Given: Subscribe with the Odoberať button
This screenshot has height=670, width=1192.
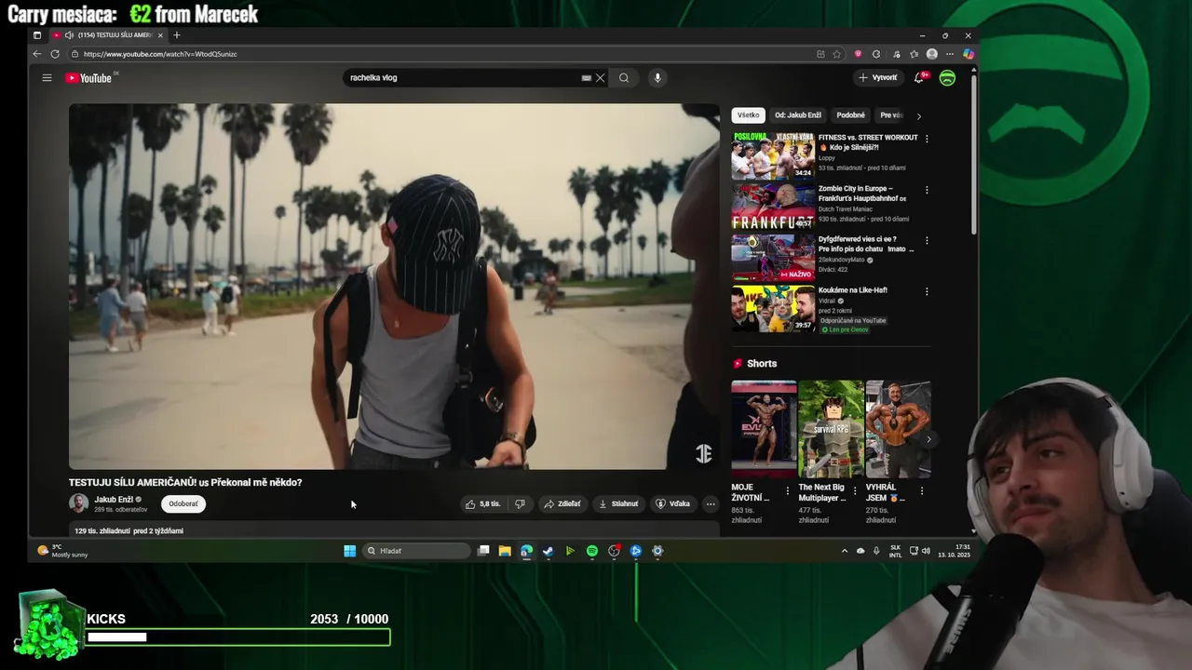Looking at the screenshot, I should point(183,504).
